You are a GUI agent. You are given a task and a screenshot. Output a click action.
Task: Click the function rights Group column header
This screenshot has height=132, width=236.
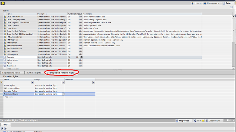pyautogui.click(x=49, y=79)
